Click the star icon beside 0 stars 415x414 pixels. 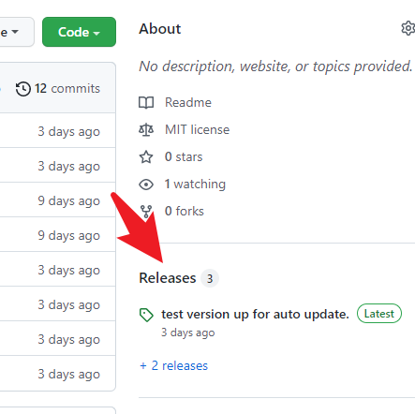[x=146, y=156]
